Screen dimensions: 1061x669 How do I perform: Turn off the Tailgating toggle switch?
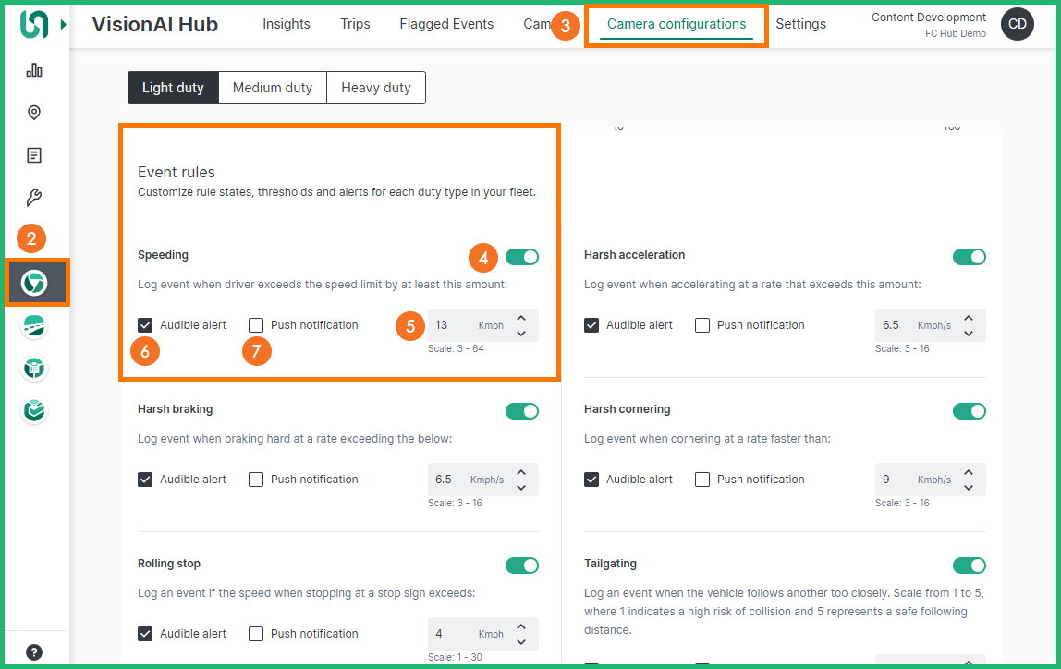click(969, 566)
